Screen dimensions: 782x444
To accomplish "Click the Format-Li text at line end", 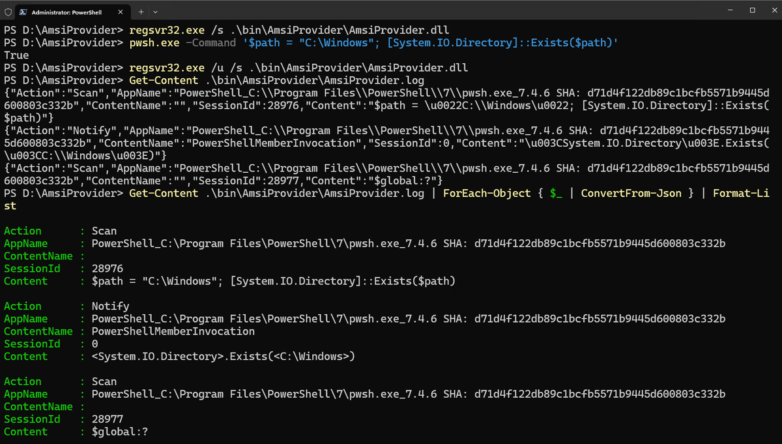I will pyautogui.click(x=742, y=193).
